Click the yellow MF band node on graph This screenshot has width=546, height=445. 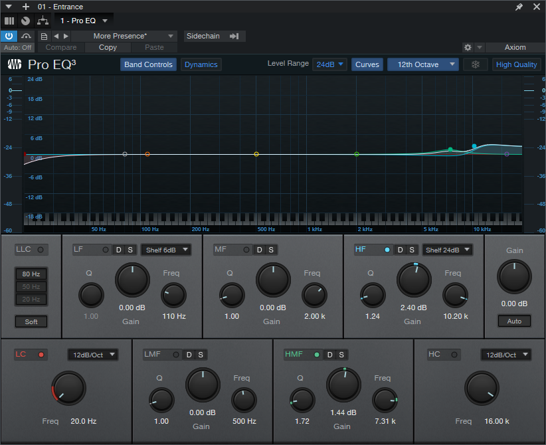[256, 154]
